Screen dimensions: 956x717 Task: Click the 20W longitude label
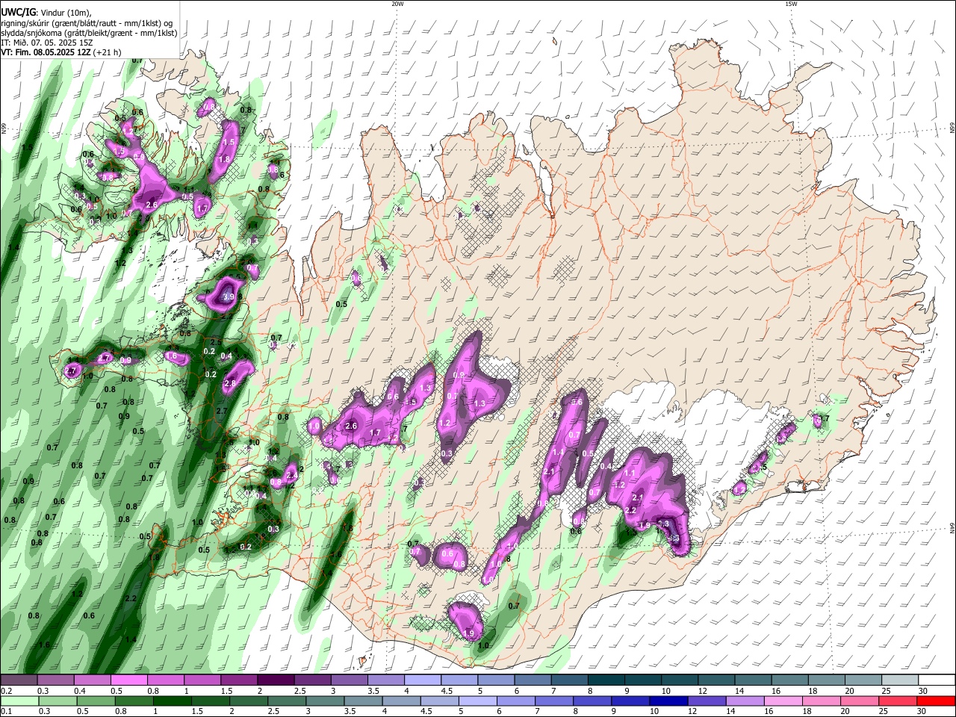pos(397,4)
